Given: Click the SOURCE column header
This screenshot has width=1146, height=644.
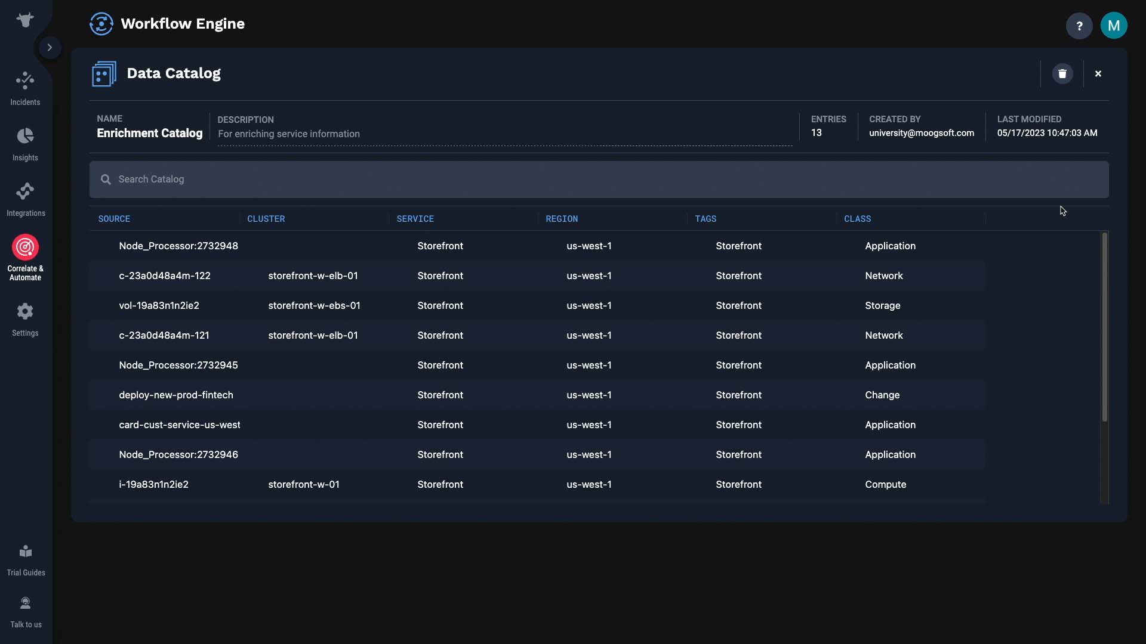Looking at the screenshot, I should [x=114, y=219].
